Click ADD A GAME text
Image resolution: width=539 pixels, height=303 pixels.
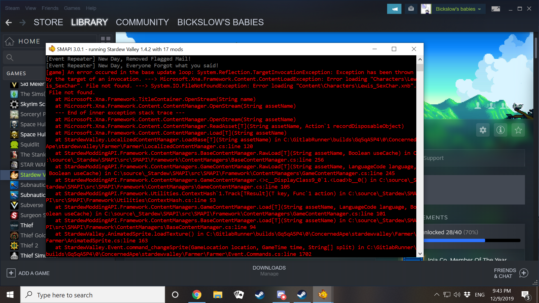pyautogui.click(x=34, y=273)
